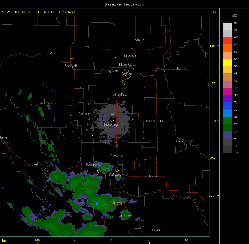Pick the blue 36-33 dBZ legend swatch
249x244 pixels.
tap(227, 106)
